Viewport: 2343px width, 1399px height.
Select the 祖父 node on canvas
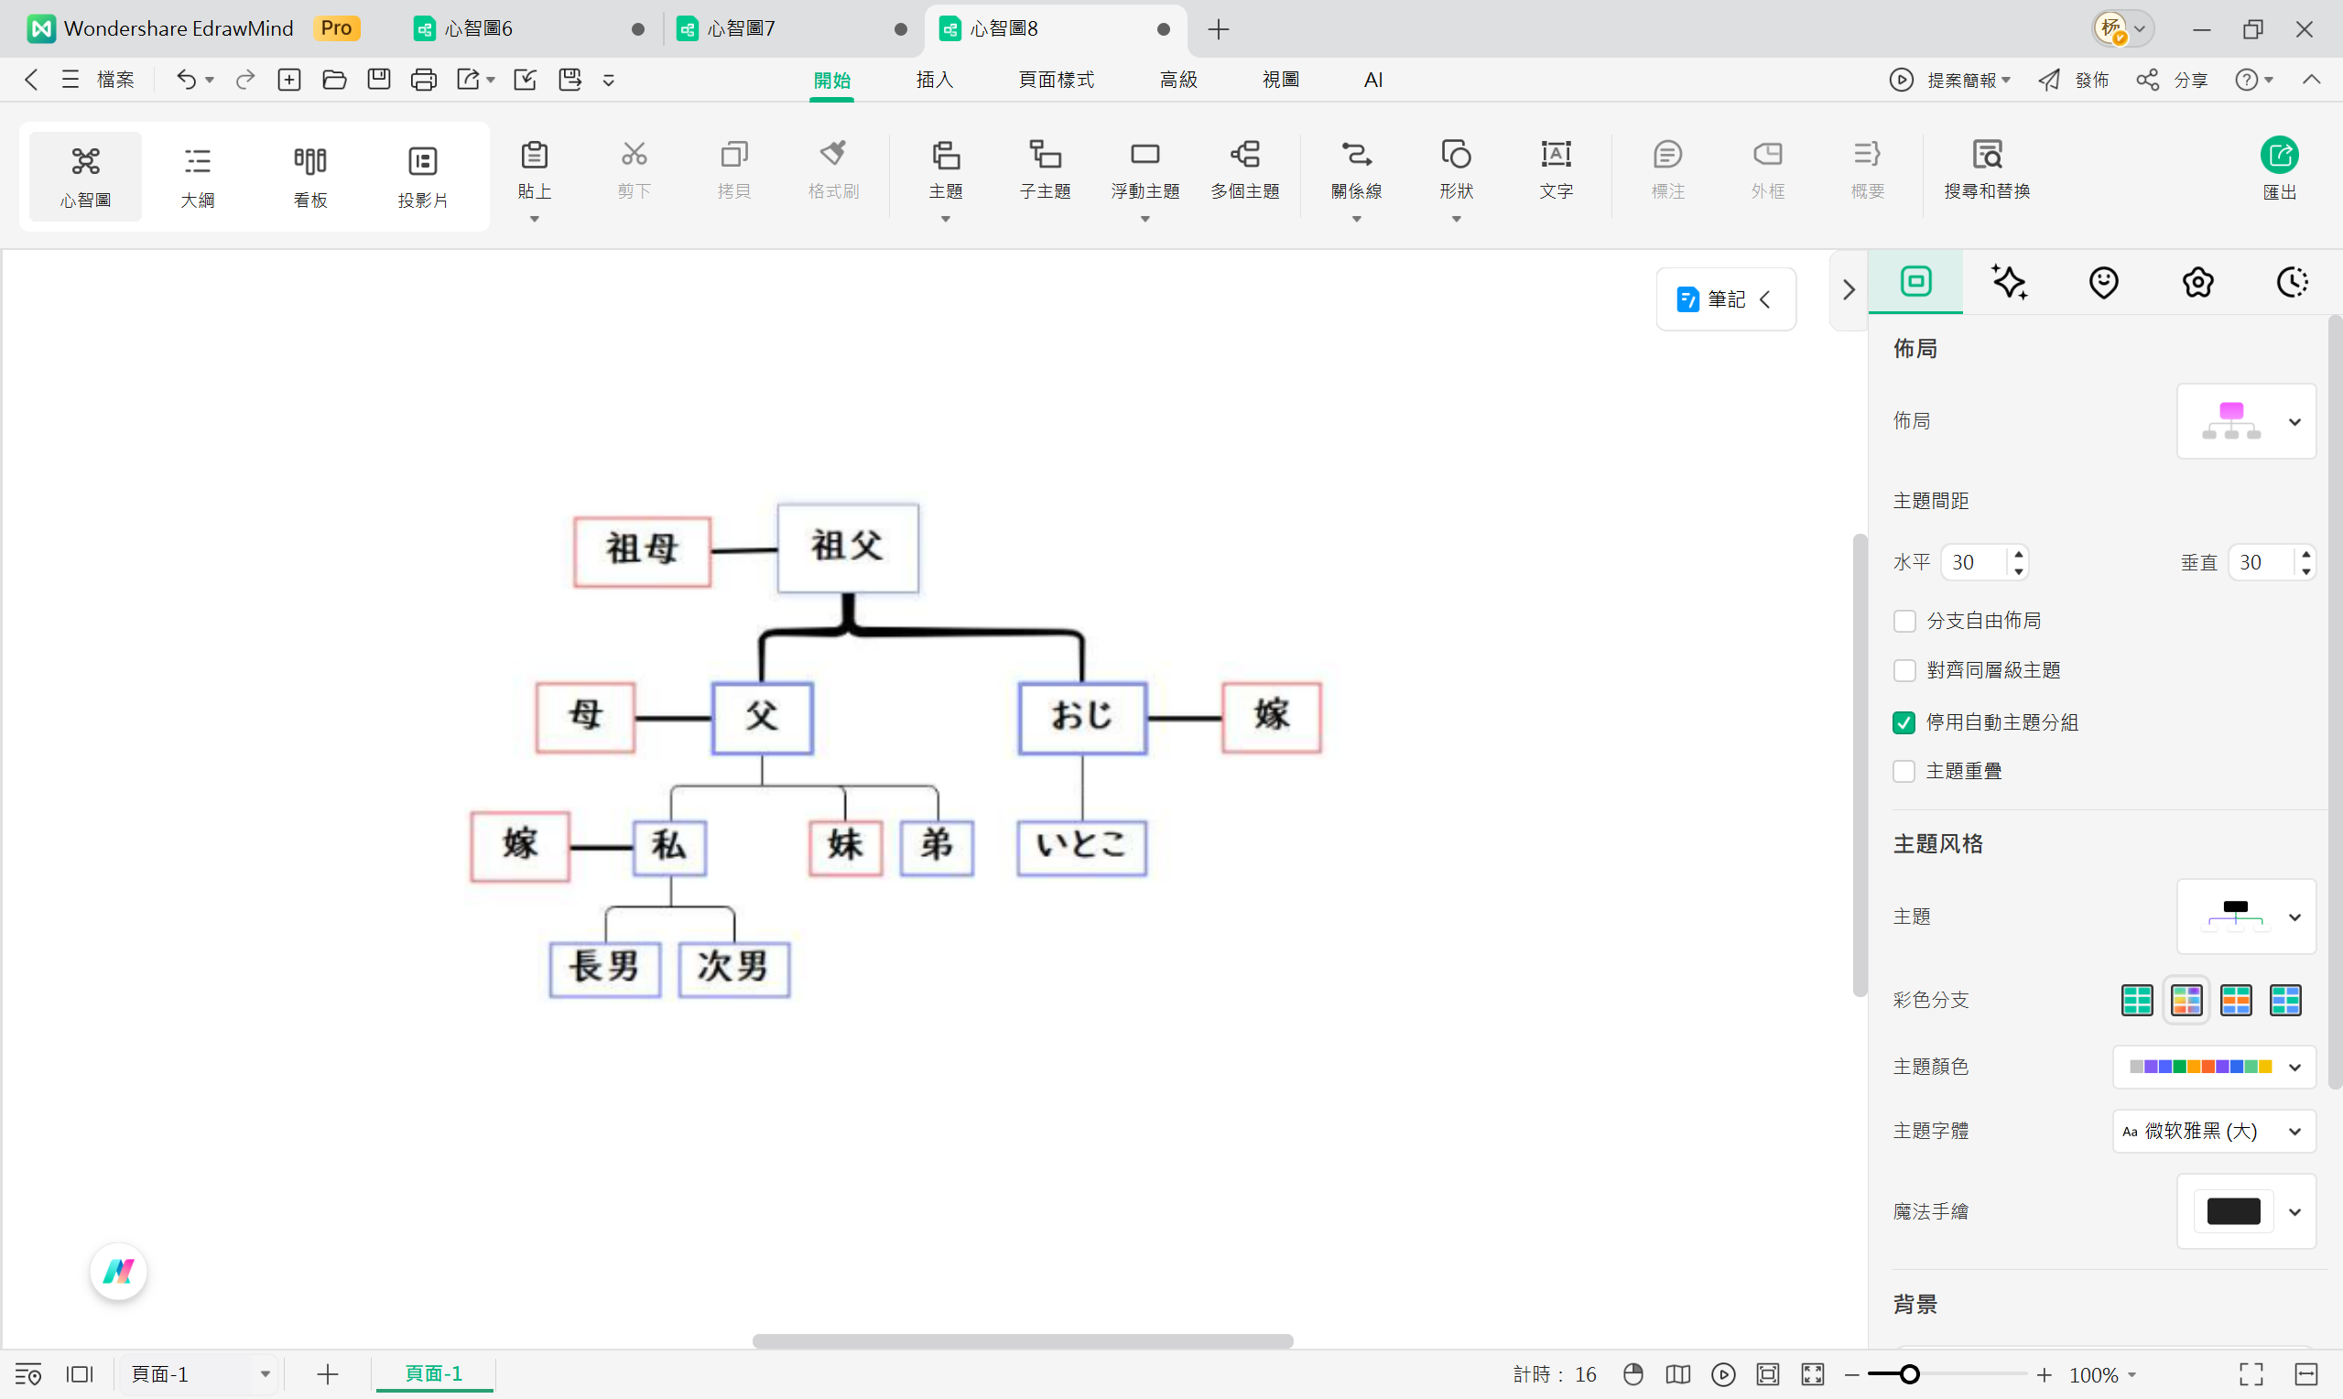pyautogui.click(x=847, y=548)
